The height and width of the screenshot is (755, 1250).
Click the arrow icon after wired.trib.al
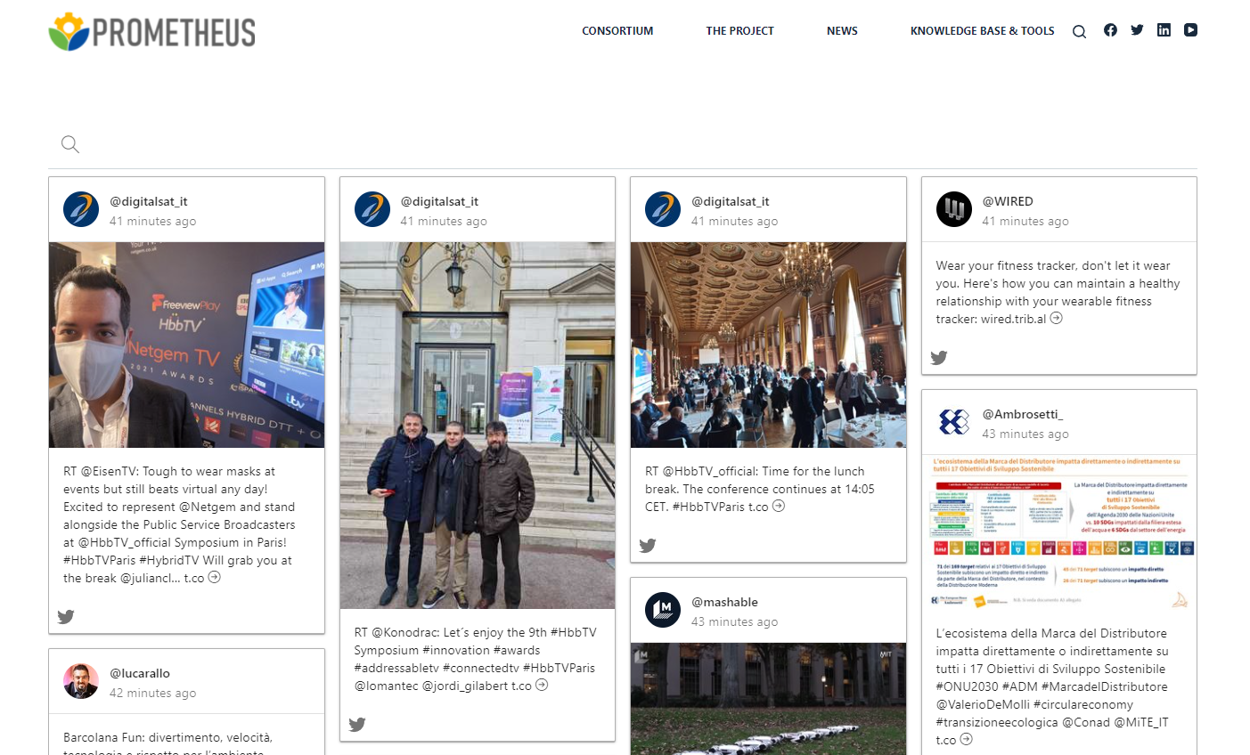tap(1056, 319)
